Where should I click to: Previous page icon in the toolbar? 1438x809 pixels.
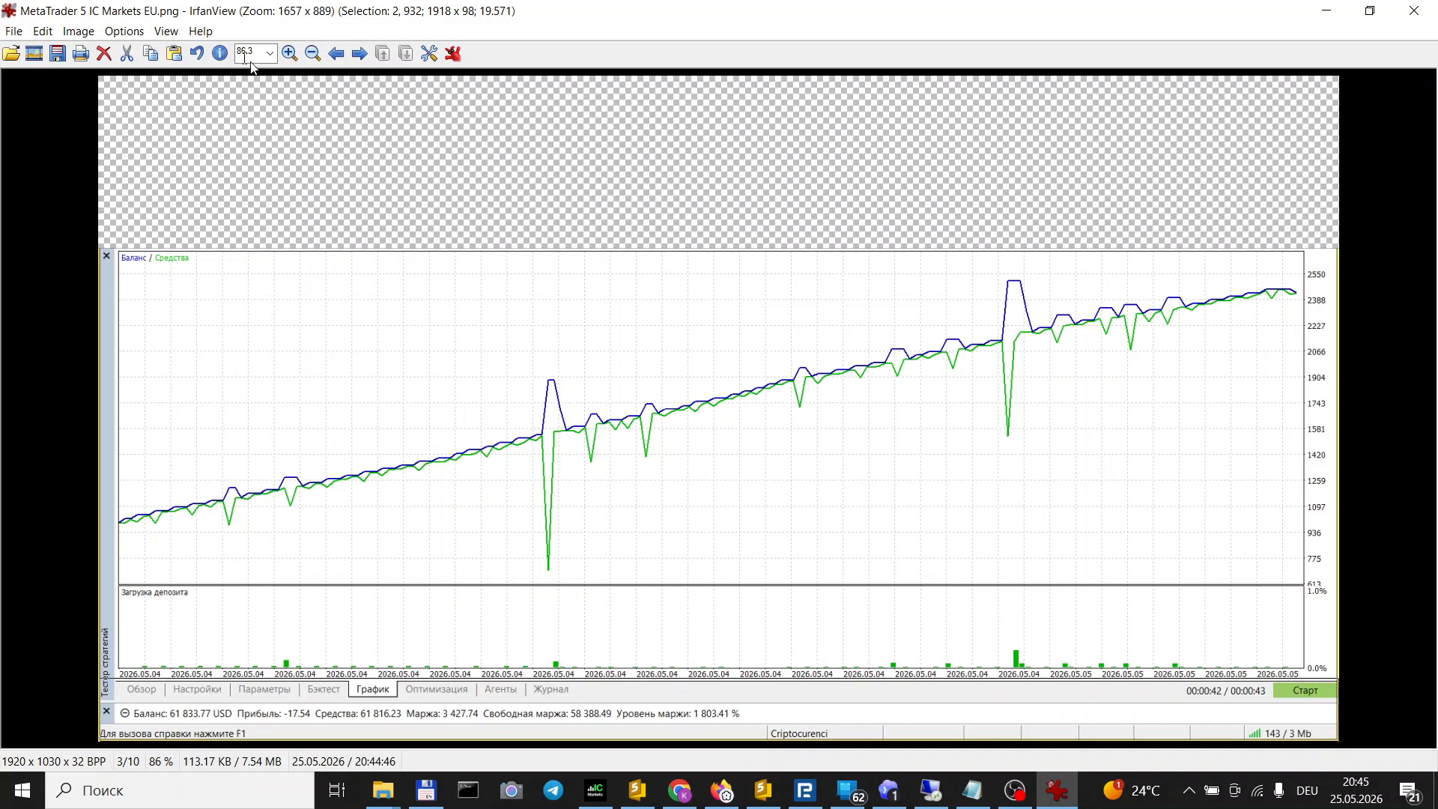click(x=383, y=53)
